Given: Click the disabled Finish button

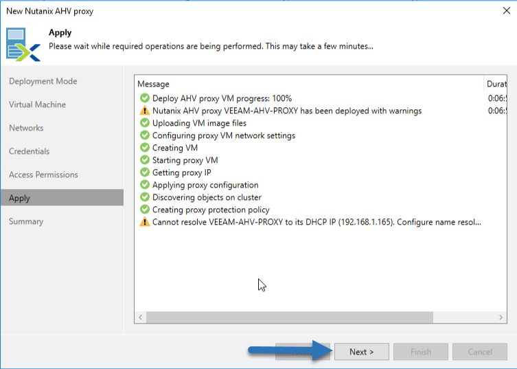Looking at the screenshot, I should [421, 352].
